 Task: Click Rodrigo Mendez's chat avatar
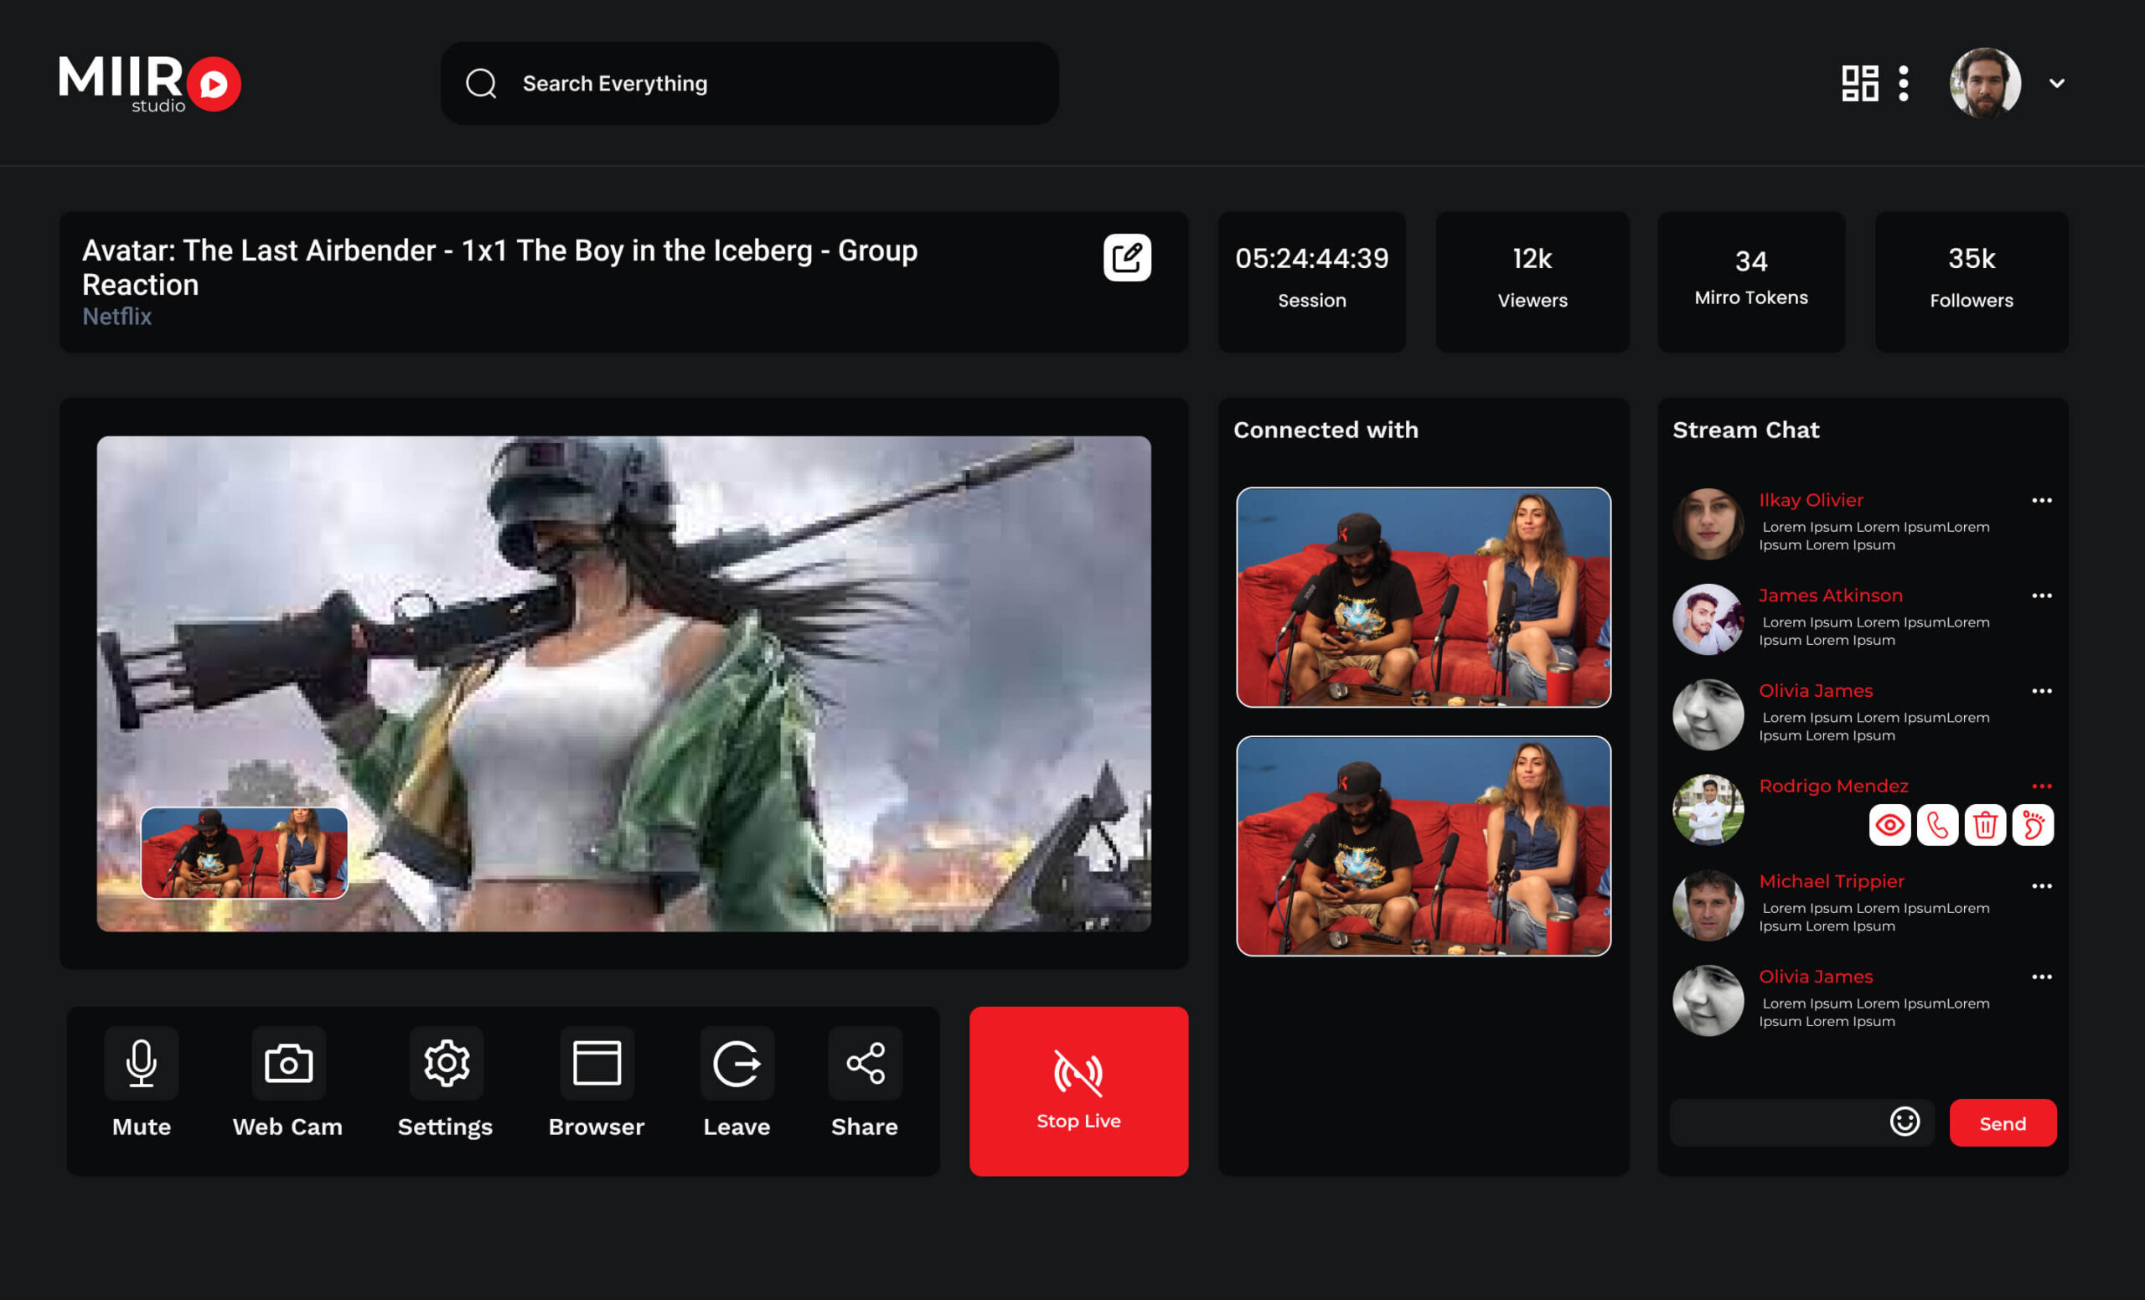pyautogui.click(x=1708, y=810)
